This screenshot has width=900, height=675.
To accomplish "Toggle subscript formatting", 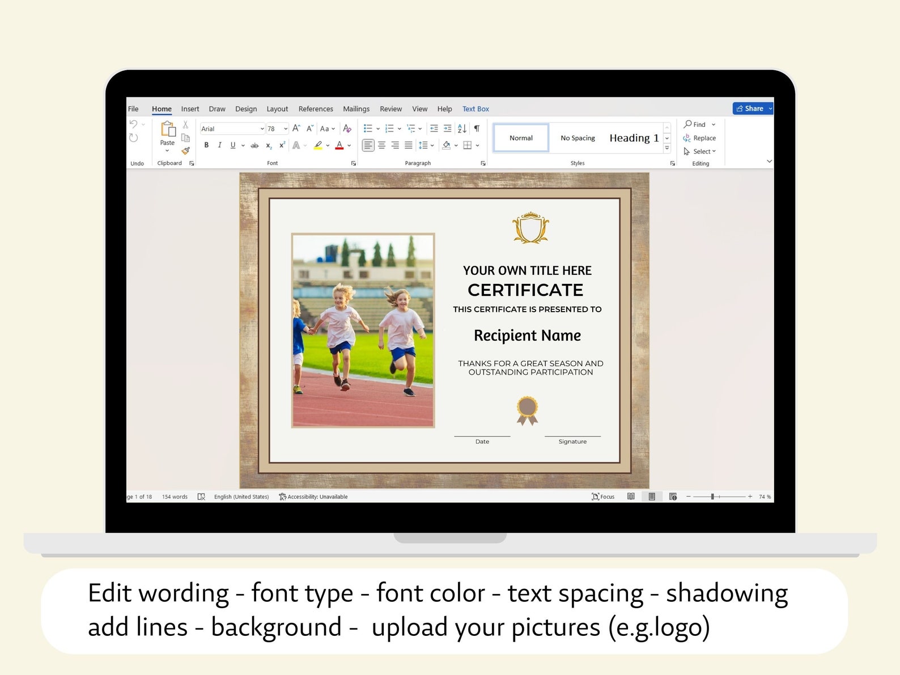I will 269,146.
